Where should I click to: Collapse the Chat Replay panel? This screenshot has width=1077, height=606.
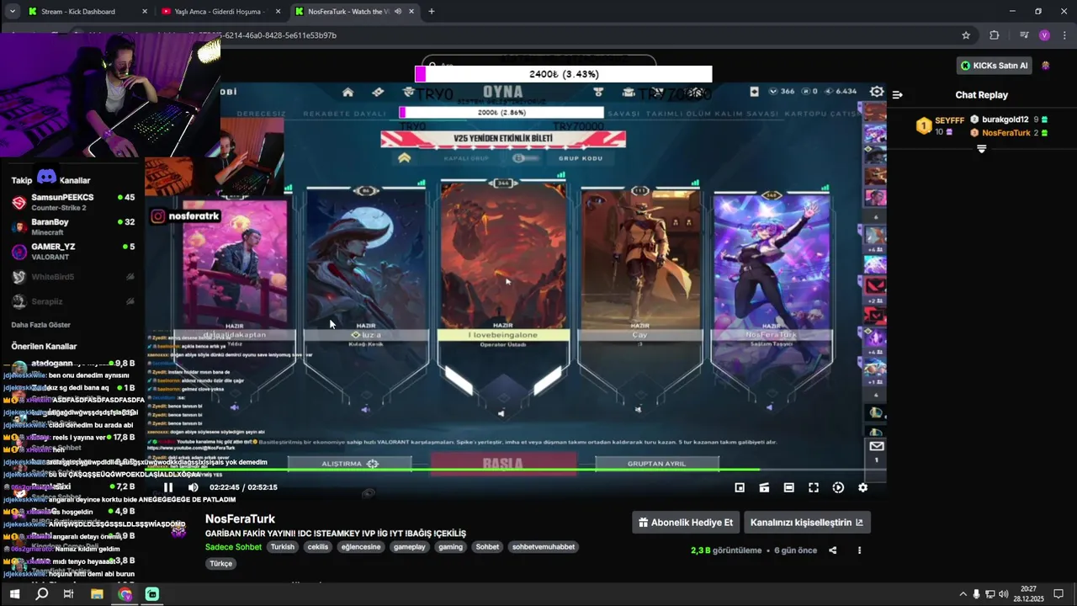[898, 95]
